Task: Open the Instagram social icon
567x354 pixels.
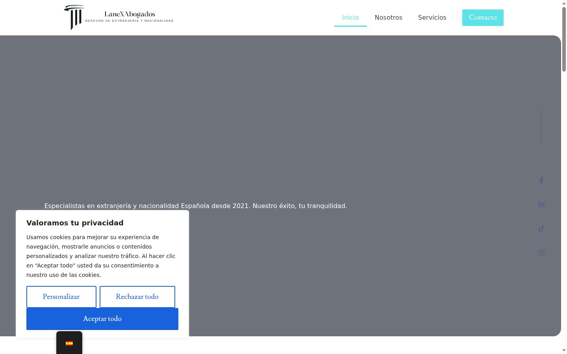Action: [541, 253]
